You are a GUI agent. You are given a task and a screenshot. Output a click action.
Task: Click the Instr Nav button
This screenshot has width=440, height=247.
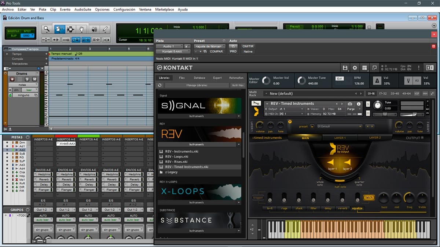(x=238, y=85)
